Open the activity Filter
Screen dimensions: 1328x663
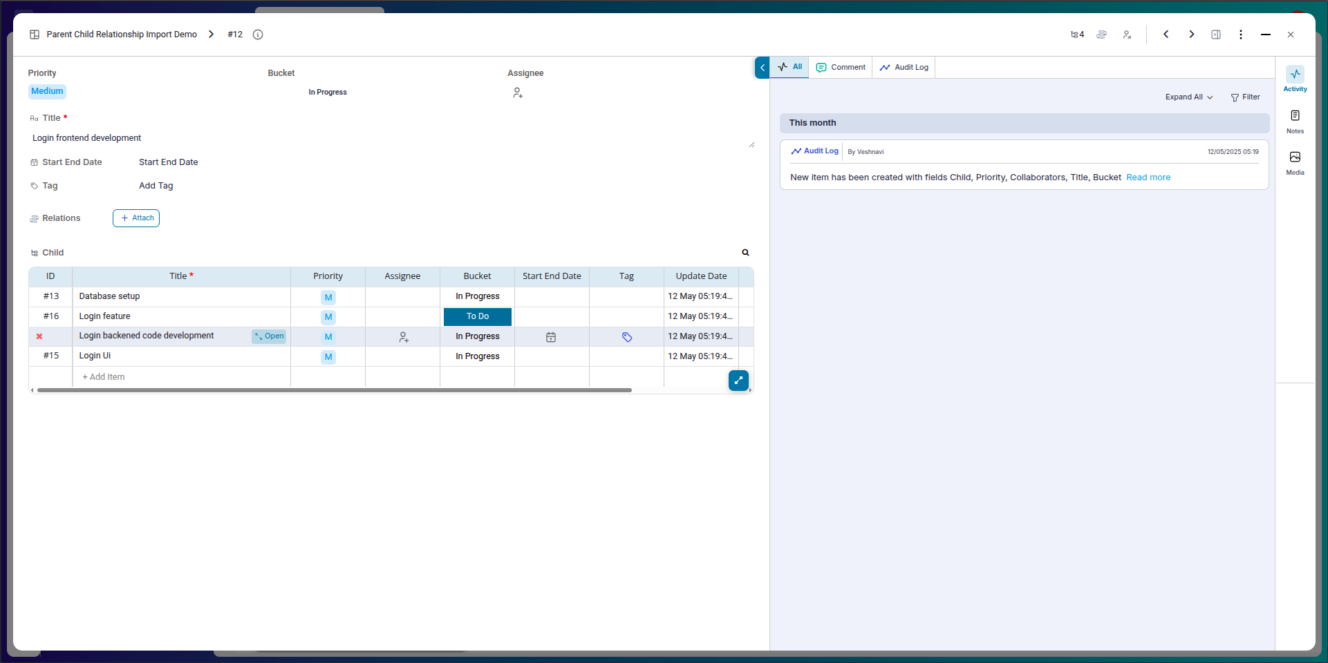click(x=1246, y=97)
